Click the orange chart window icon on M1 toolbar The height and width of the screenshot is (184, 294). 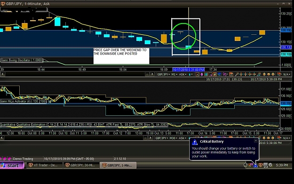coord(215,74)
